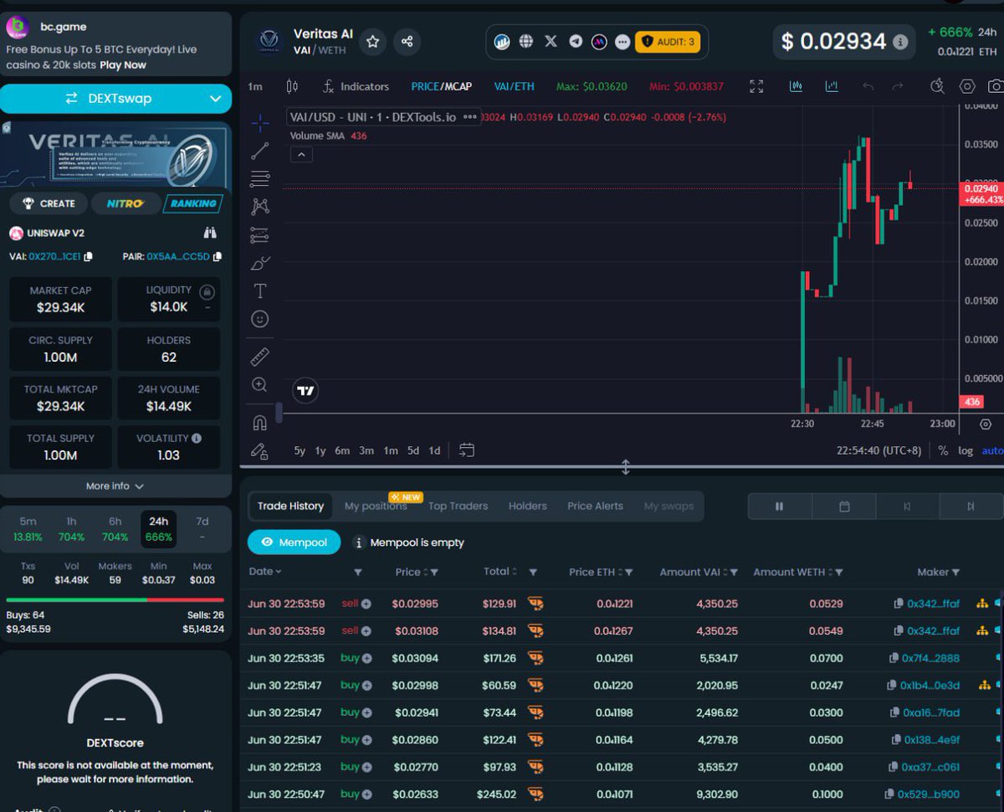The width and height of the screenshot is (1004, 812).
Task: Click the chart settings hexagon icon
Action: tap(967, 86)
